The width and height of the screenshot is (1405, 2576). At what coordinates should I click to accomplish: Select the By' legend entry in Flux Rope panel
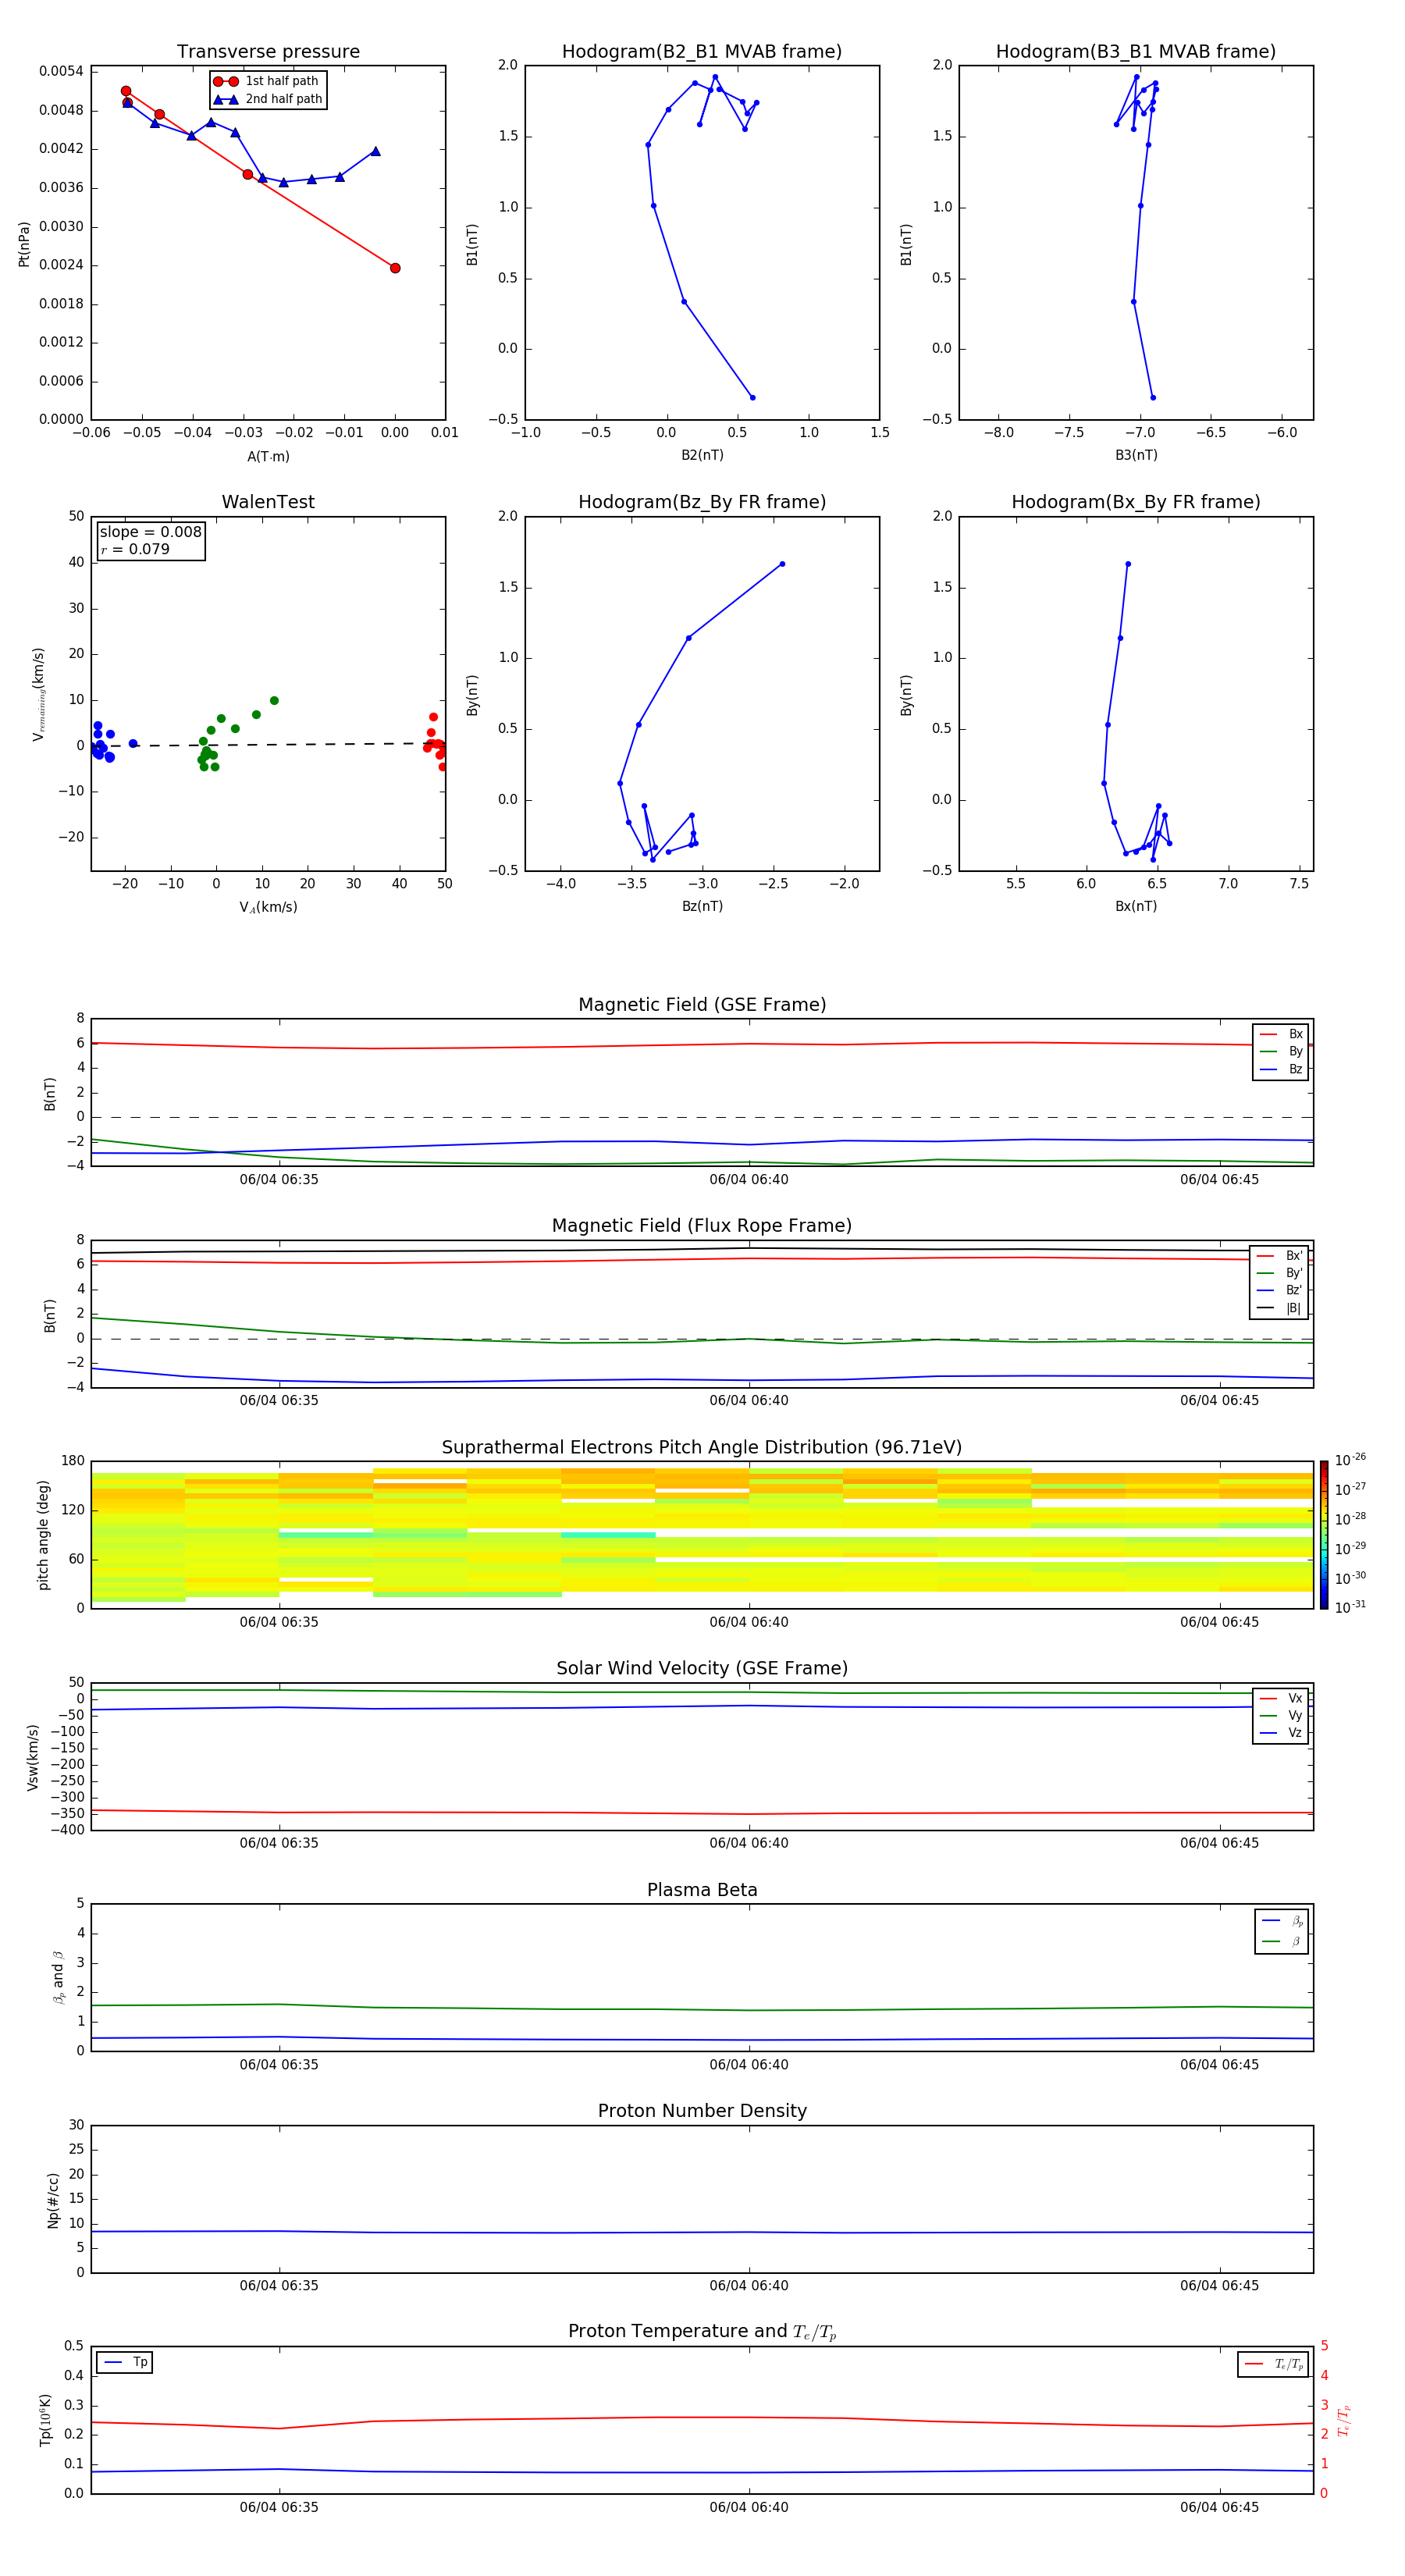tap(1279, 1273)
